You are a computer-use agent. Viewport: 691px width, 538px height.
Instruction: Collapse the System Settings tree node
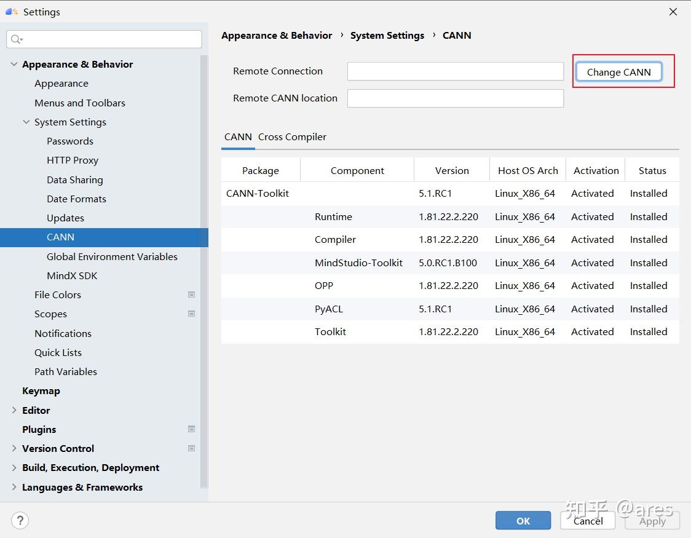pos(26,122)
